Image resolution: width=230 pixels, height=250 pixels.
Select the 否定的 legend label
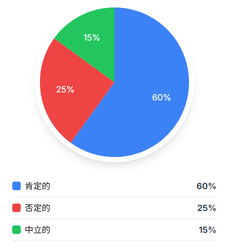(x=38, y=208)
